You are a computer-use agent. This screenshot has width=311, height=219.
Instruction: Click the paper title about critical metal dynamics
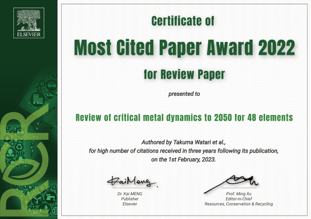pos(184,117)
